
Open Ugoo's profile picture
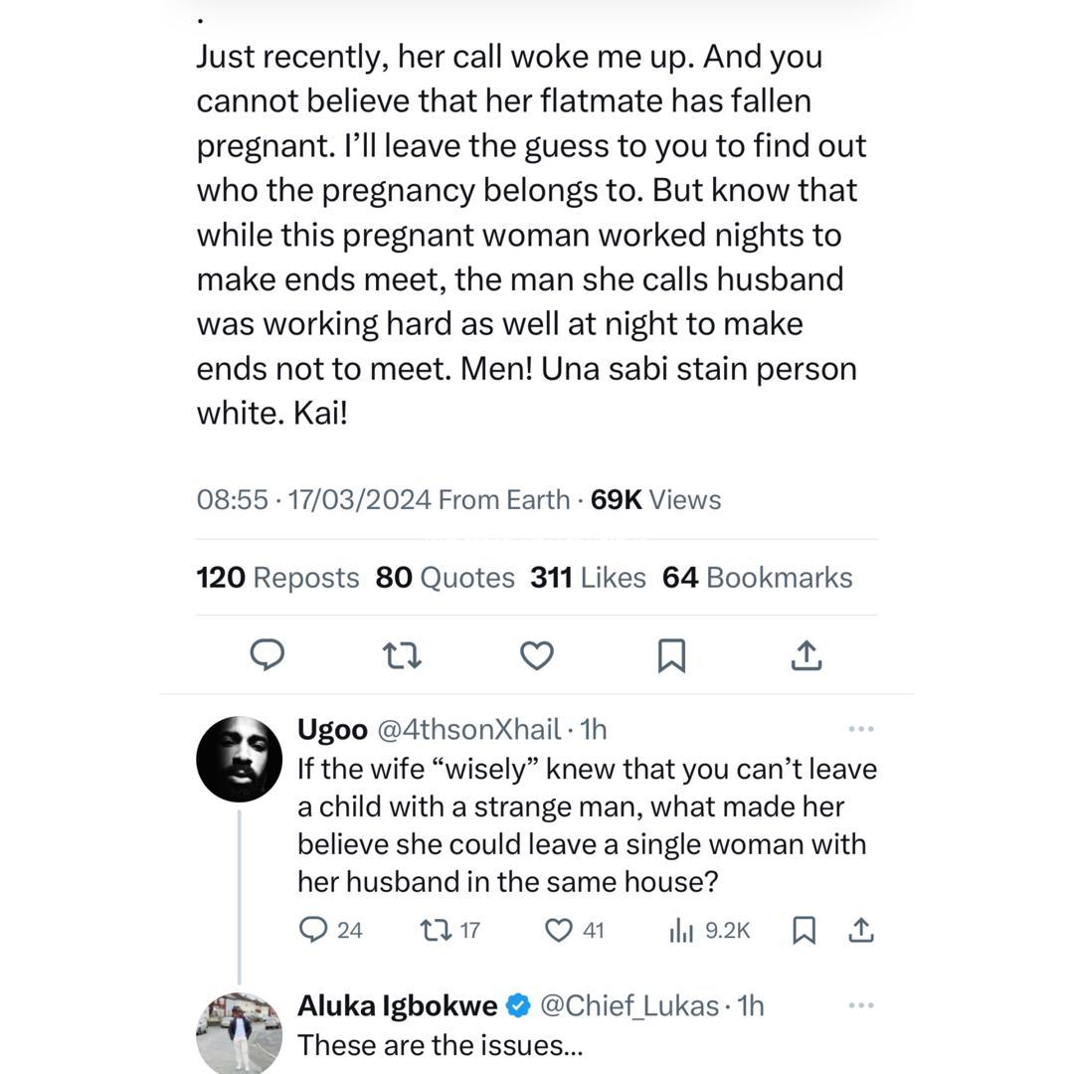[x=240, y=759]
